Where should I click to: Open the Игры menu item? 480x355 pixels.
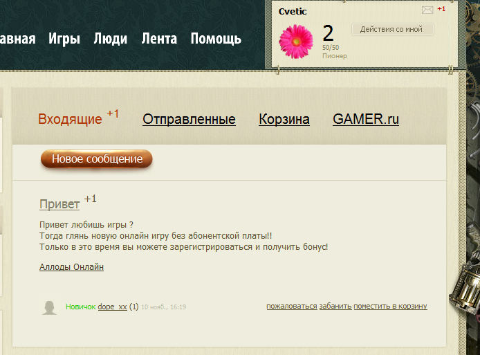[x=64, y=39]
